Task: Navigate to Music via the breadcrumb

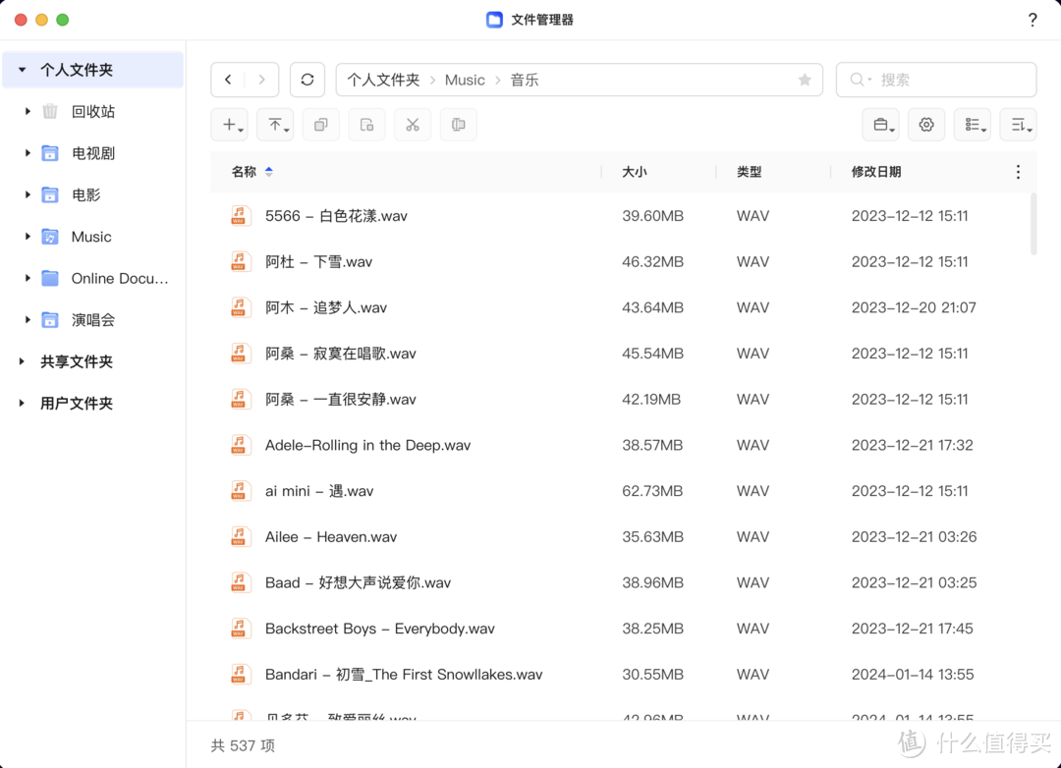Action: 465,80
